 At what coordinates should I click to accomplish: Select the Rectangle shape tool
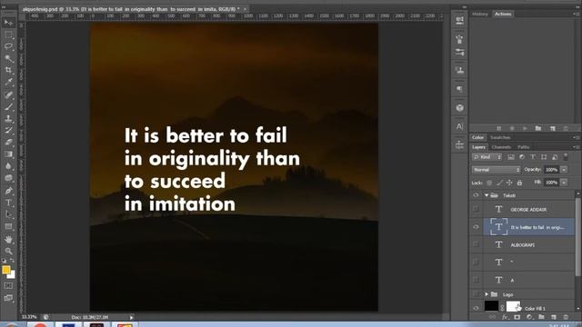point(8,226)
